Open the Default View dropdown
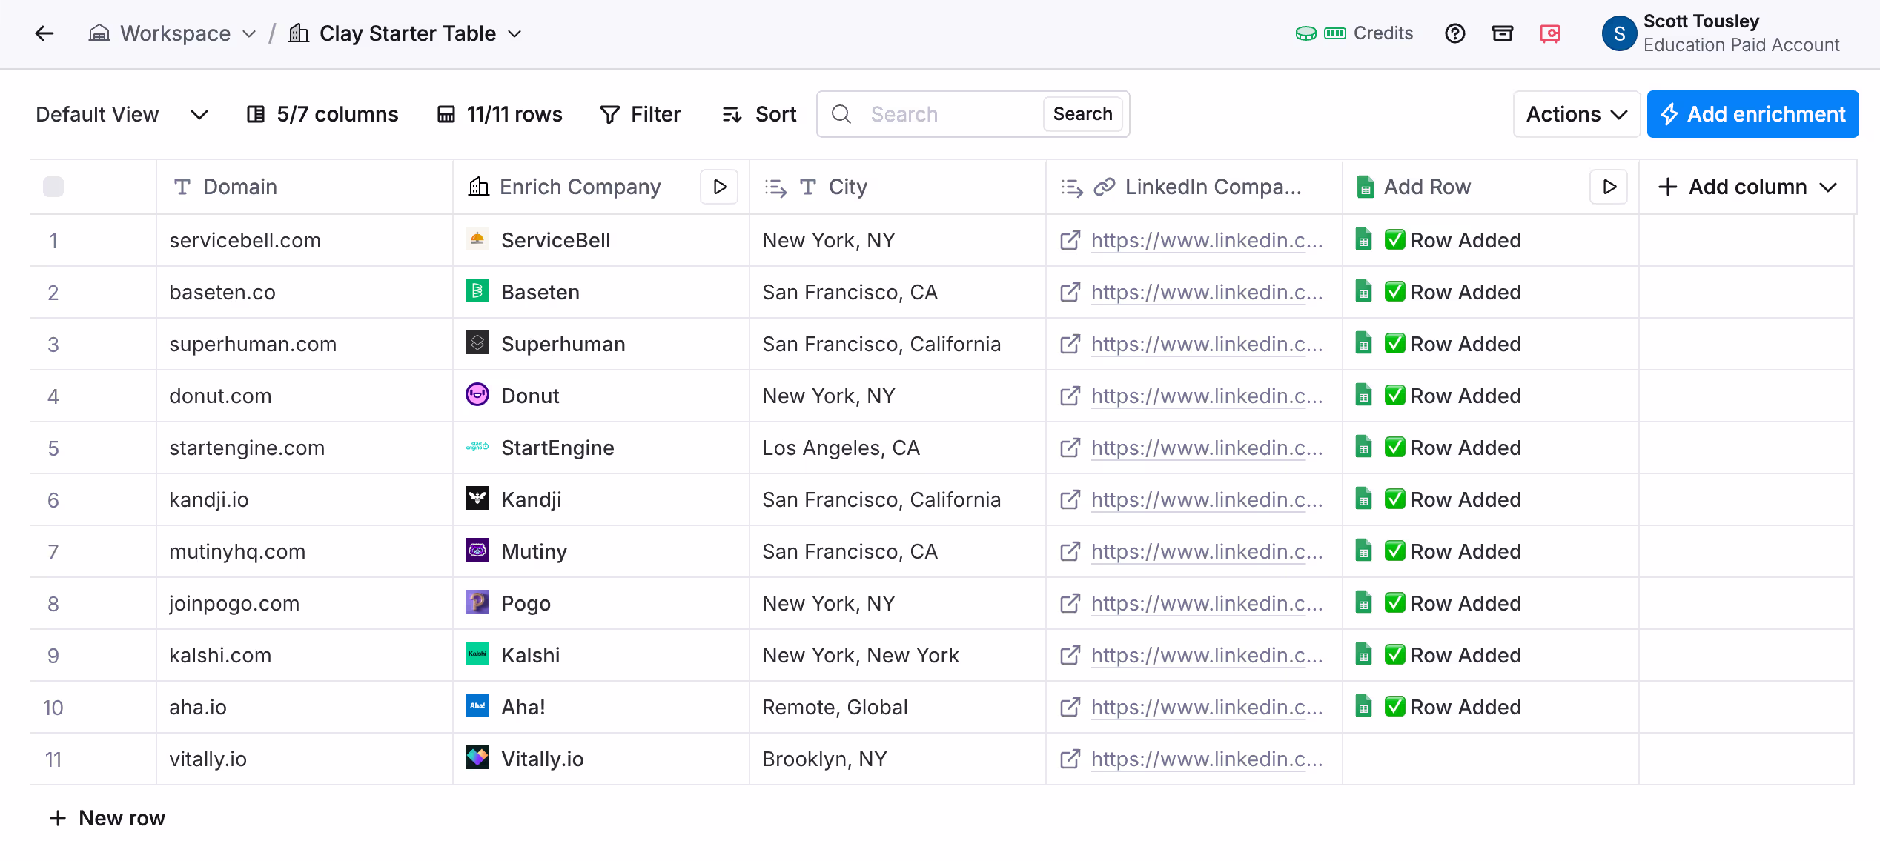Viewport: 1880px width, 861px height. tap(122, 114)
